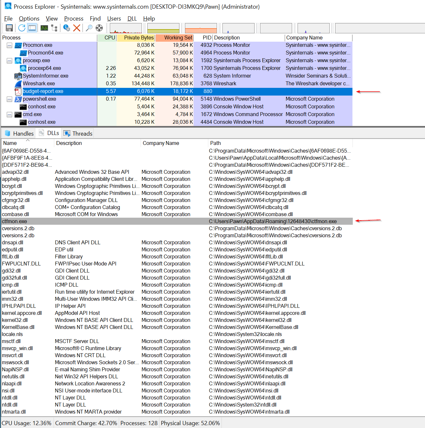
Task: Click the Save toolbar icon
Action: coord(9,28)
